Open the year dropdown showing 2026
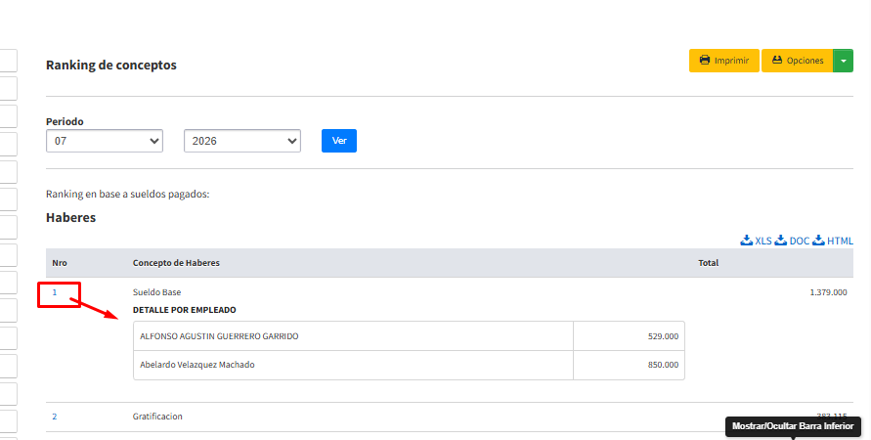The width and height of the screenshot is (871, 440). (x=242, y=141)
